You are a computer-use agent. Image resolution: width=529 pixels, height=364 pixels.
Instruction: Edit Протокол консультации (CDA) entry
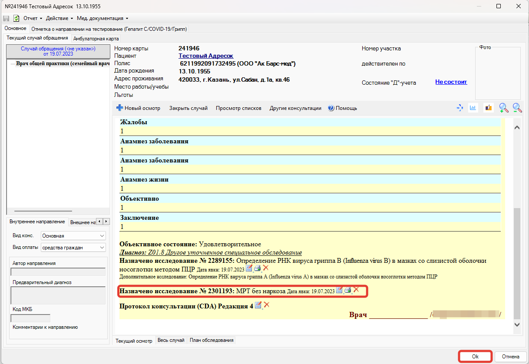[x=258, y=305]
